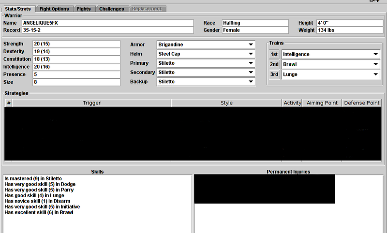Open the Primary weapon Stiletto dropdown
The height and width of the screenshot is (233, 387).
206,63
